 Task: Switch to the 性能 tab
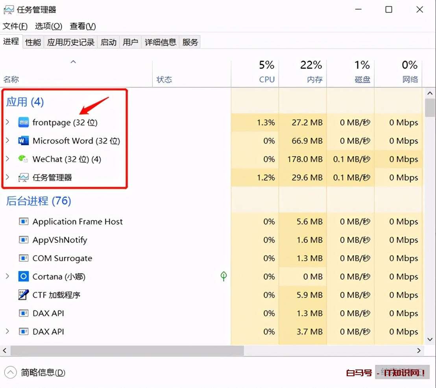[x=33, y=42]
